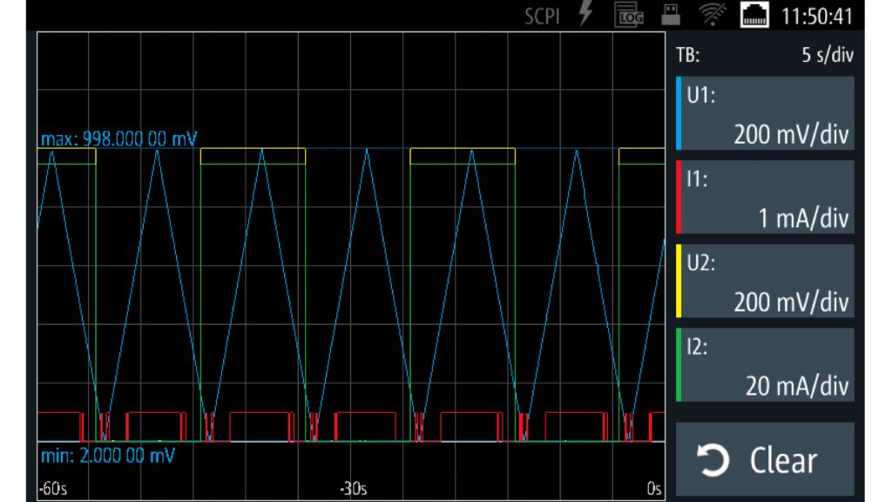Click the blue U1 color bar
Image resolution: width=892 pixels, height=502 pixels.
pos(679,113)
